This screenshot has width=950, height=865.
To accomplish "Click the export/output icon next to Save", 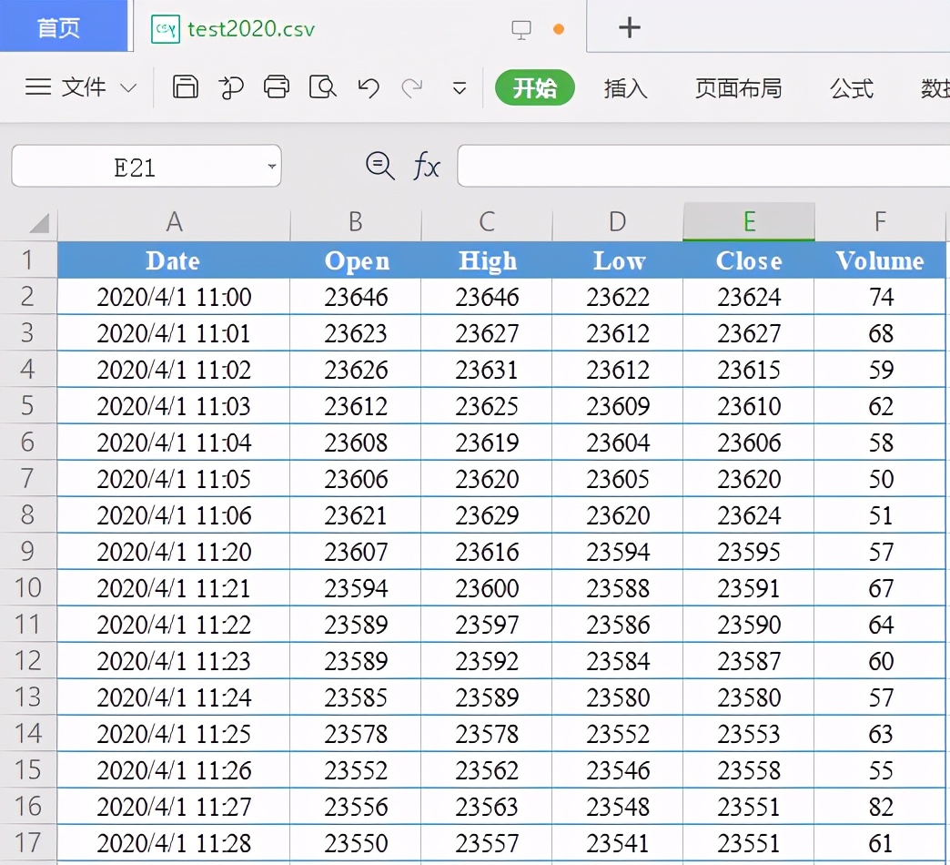I will (231, 87).
